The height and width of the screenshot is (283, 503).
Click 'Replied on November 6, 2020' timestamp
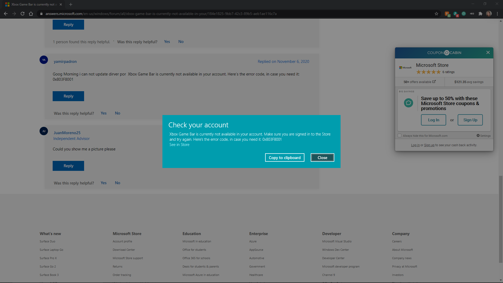point(283,61)
